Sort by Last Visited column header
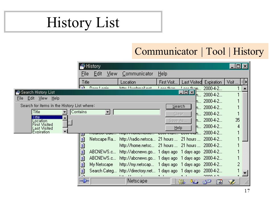273x204 pixels. (191, 82)
